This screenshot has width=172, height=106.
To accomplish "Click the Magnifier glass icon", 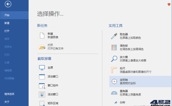I will (x=114, y=59).
